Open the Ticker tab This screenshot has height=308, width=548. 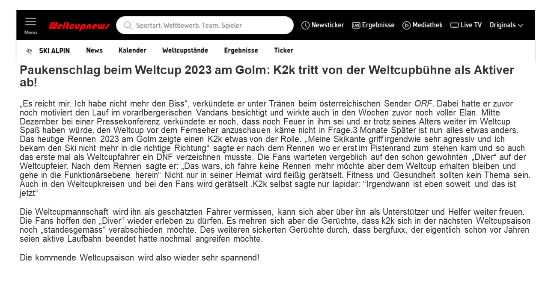283,50
